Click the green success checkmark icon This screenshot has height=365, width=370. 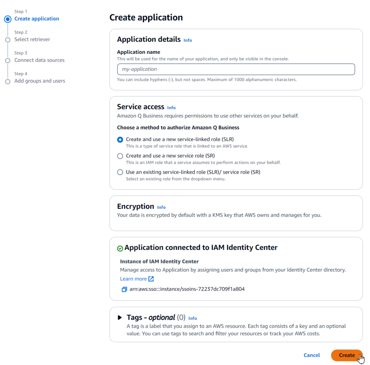click(x=120, y=248)
